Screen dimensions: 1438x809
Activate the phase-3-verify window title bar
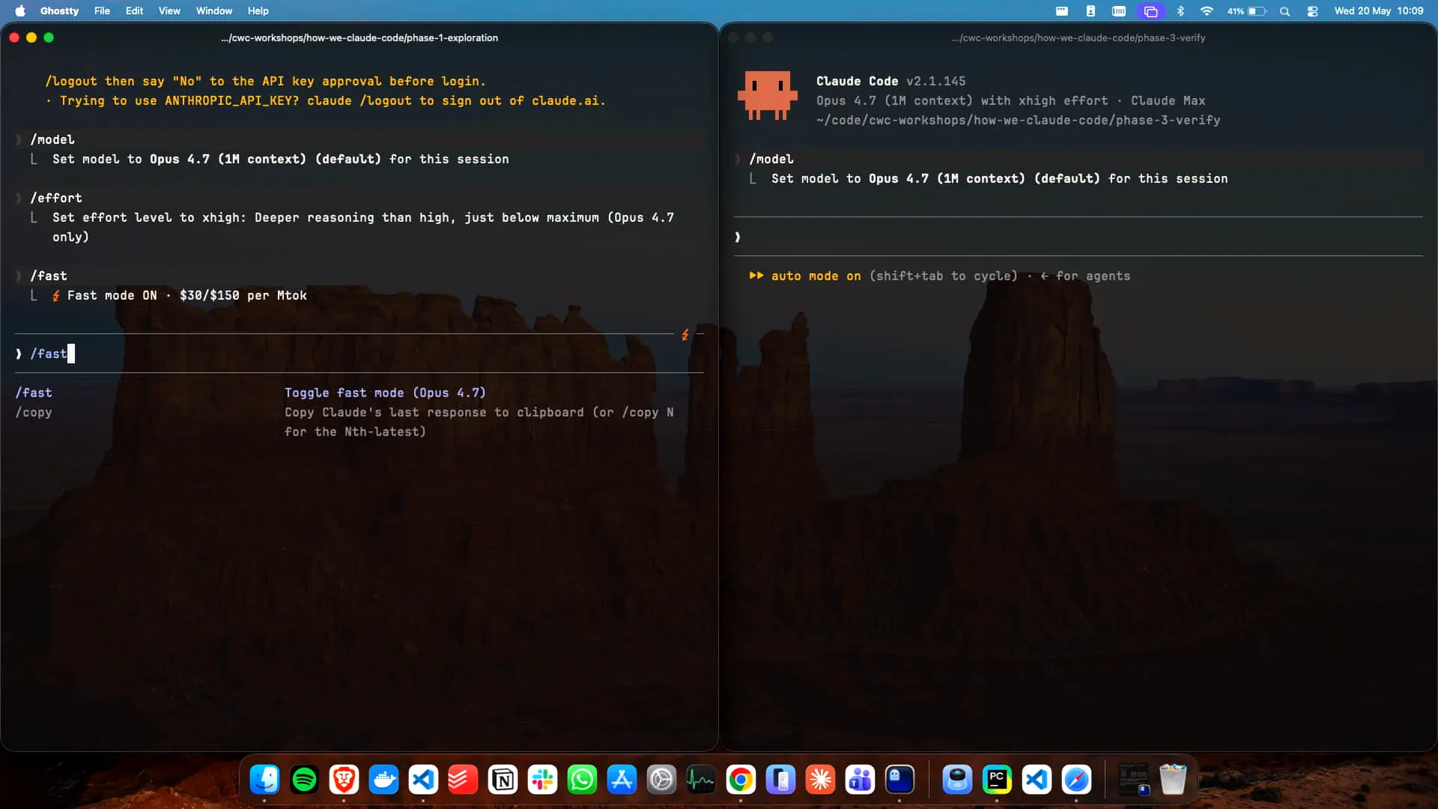[1078, 37]
